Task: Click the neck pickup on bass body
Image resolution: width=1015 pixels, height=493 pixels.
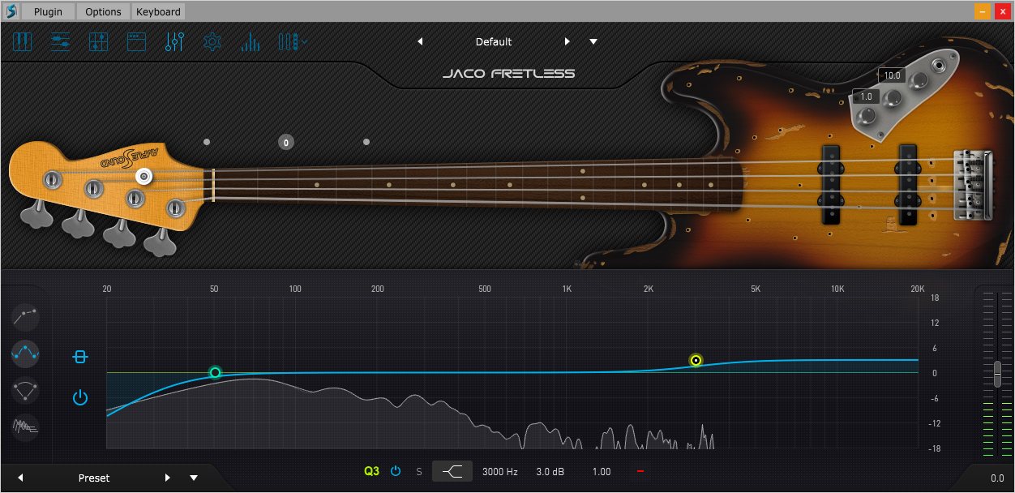Action: pyautogui.click(x=830, y=184)
